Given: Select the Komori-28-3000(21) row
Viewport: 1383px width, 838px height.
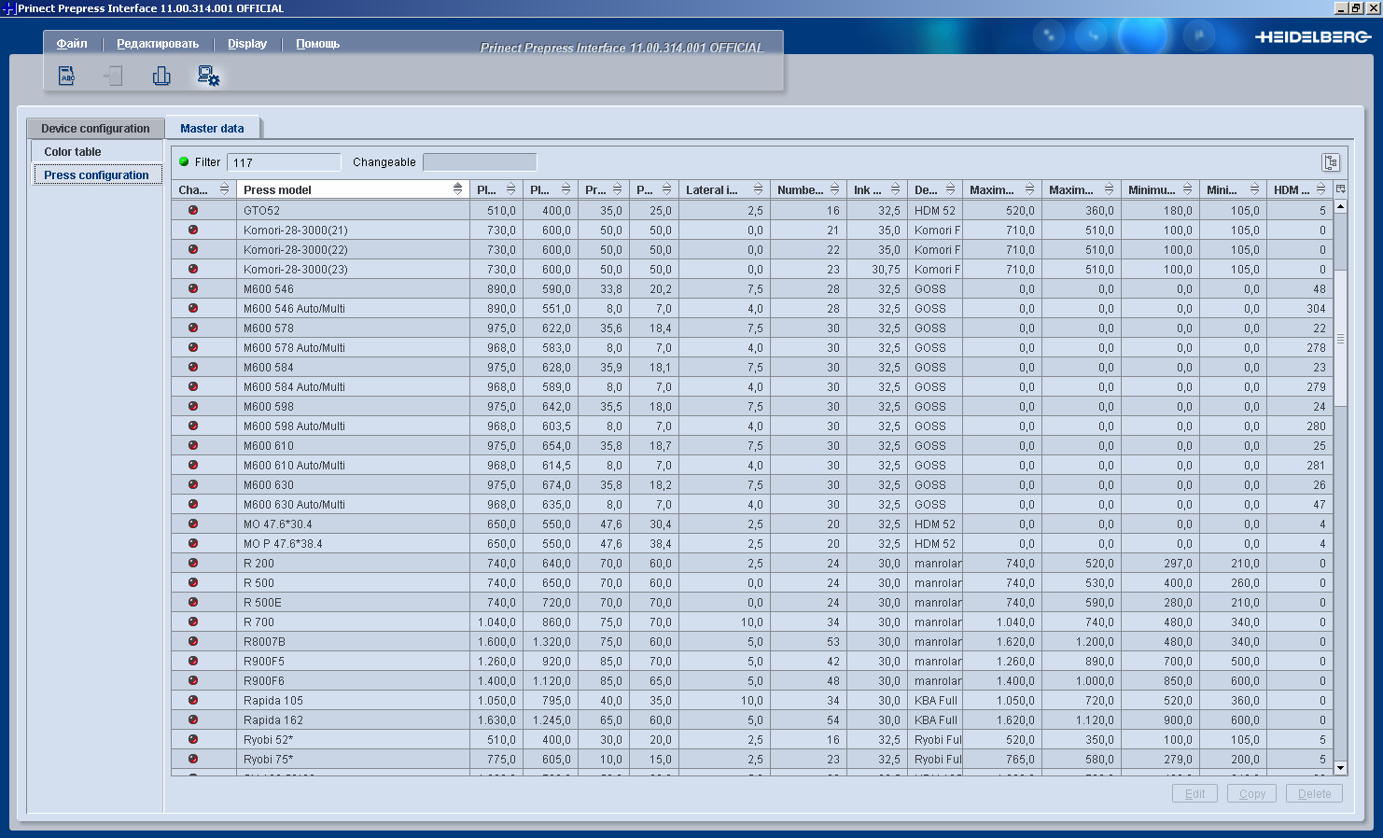Looking at the screenshot, I should pyautogui.click(x=752, y=230).
